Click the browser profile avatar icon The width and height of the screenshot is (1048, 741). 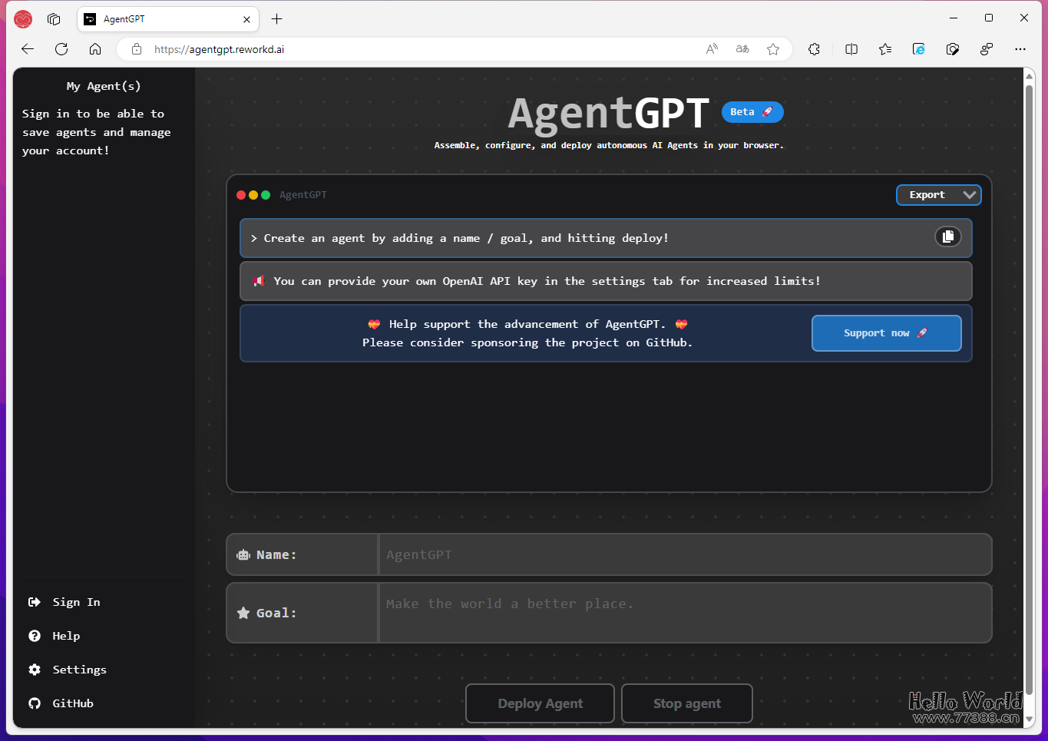pyautogui.click(x=23, y=19)
